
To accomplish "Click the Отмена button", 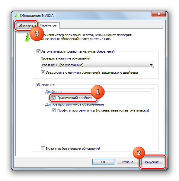I will point(127,162).
